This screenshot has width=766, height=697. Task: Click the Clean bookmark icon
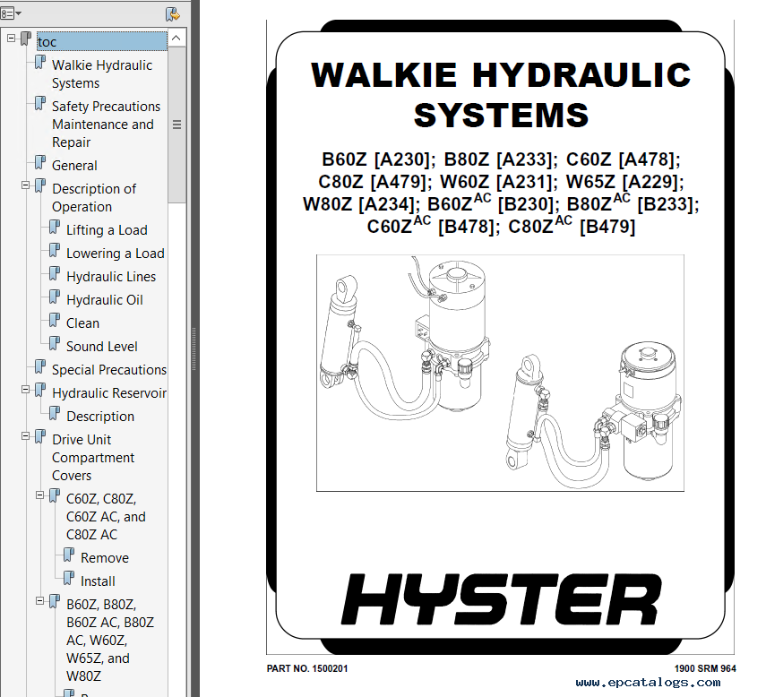pos(55,321)
